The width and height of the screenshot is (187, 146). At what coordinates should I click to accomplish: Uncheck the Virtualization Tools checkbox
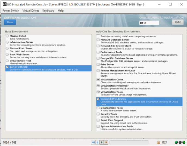(98, 92)
